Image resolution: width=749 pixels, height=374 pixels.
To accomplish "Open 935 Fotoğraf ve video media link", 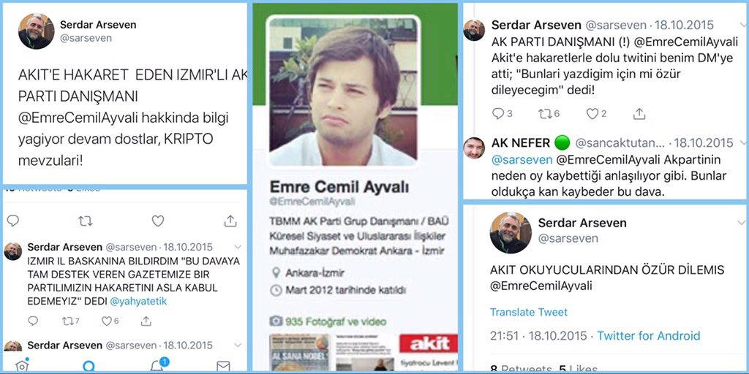I will click(x=328, y=321).
